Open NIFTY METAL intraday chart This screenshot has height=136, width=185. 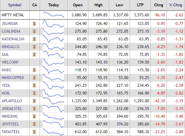[53, 15]
